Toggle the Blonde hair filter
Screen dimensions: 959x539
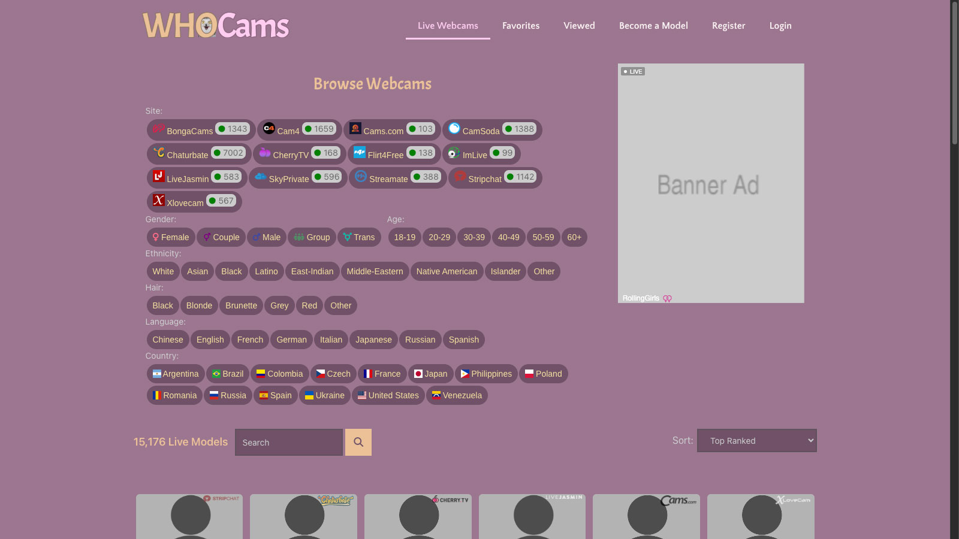coord(199,305)
